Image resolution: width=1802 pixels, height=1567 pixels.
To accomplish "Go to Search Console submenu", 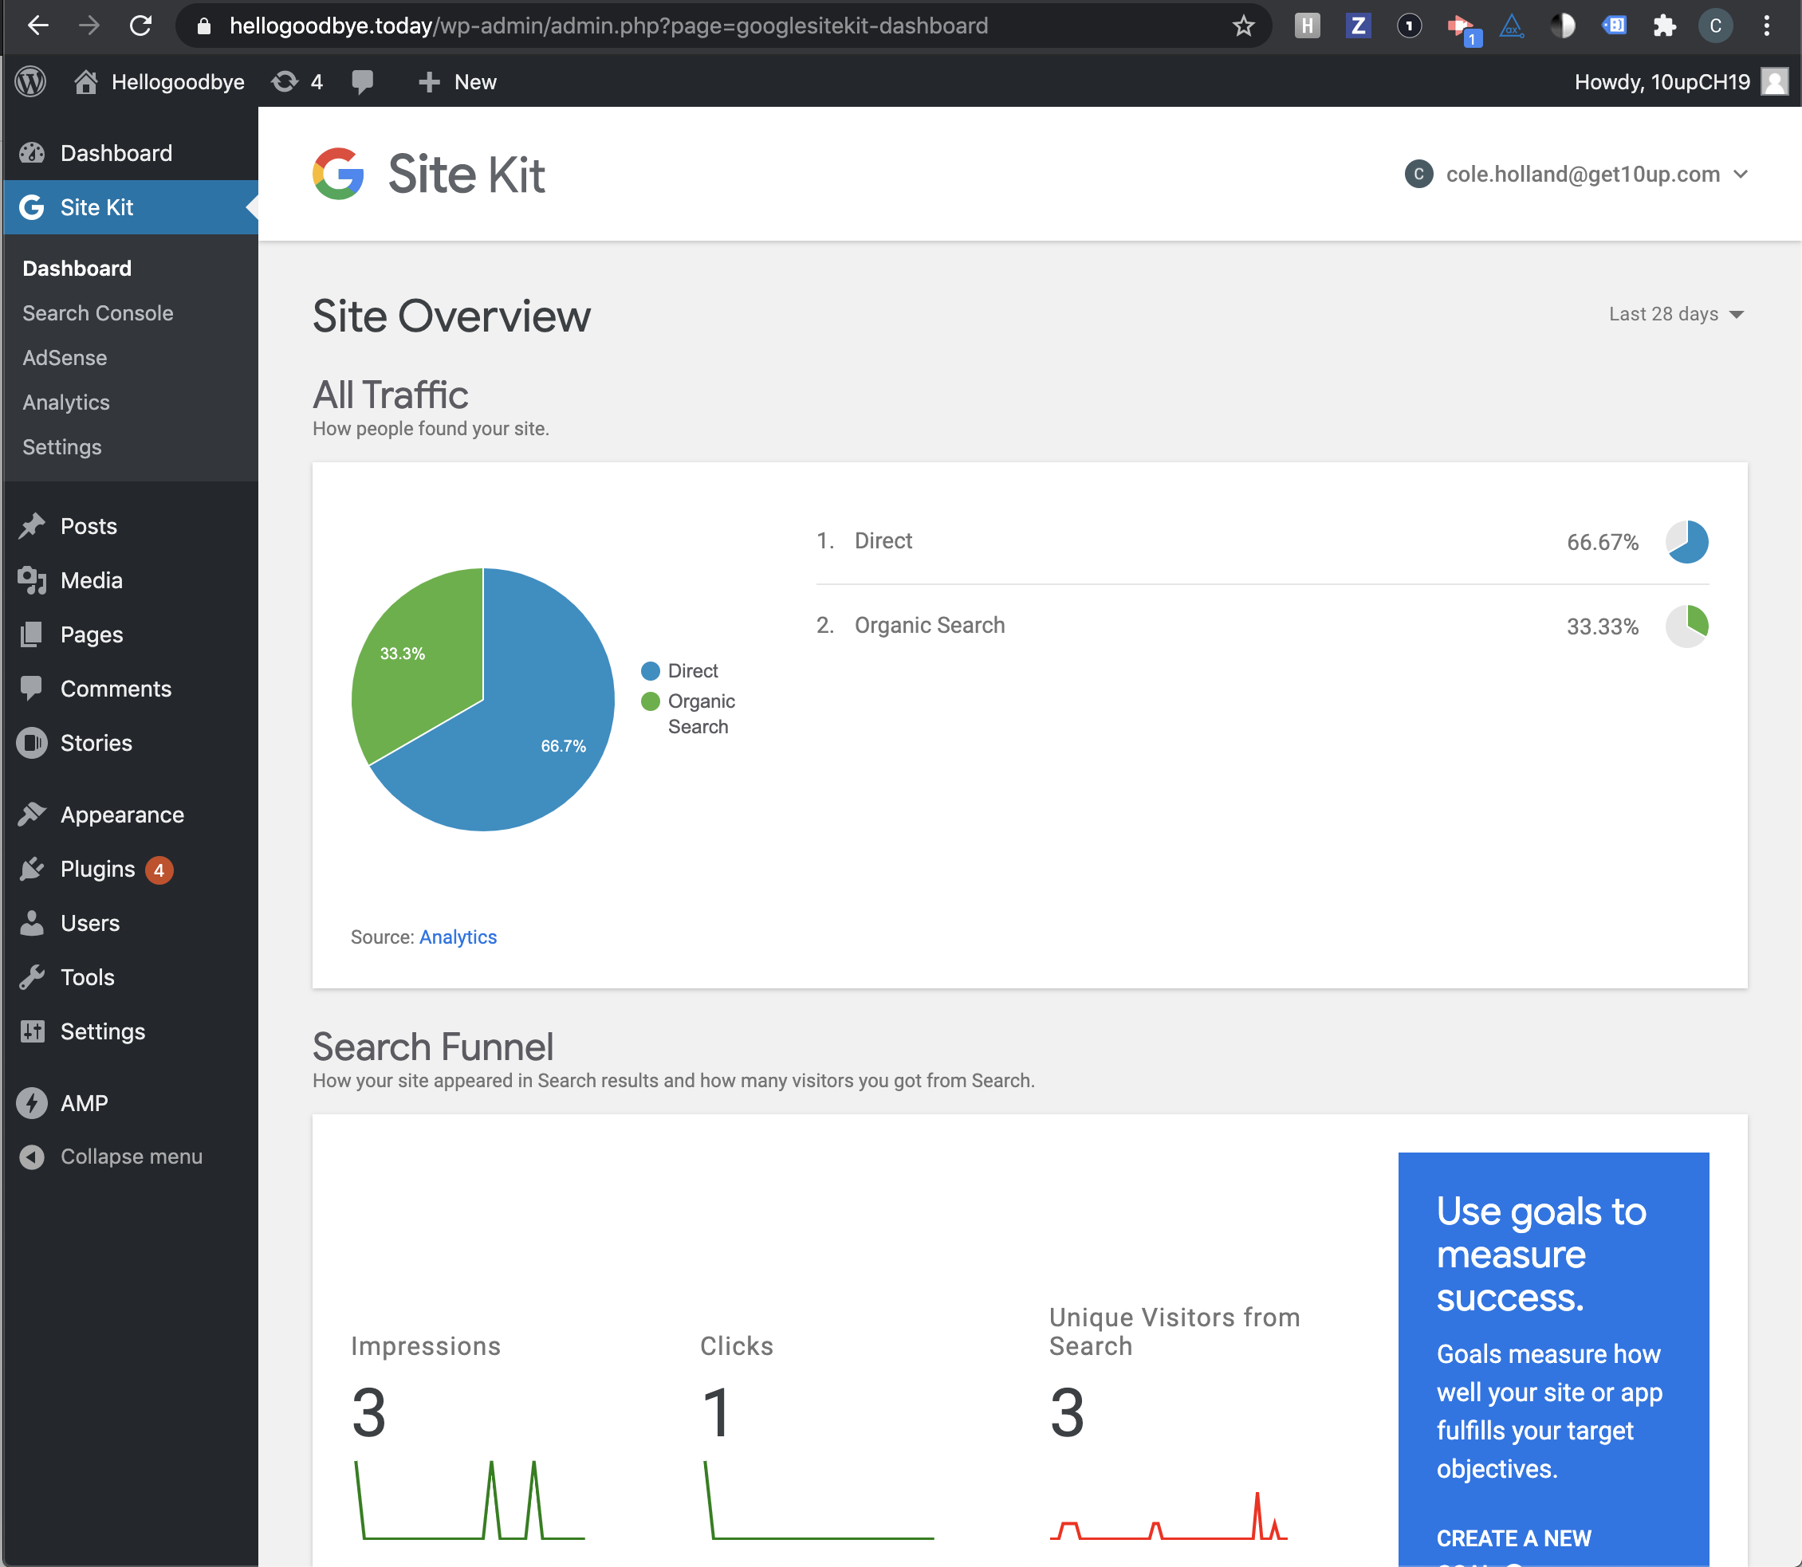I will tap(98, 313).
